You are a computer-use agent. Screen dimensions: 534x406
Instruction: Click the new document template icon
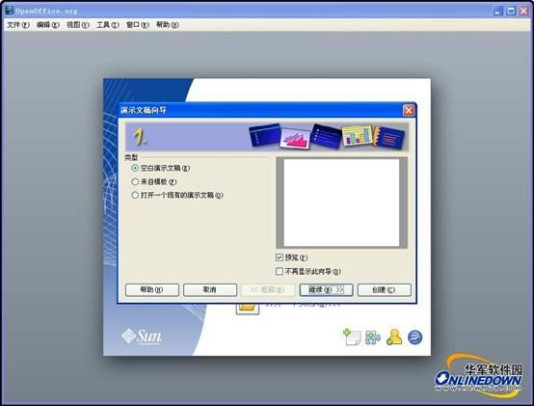tap(352, 338)
